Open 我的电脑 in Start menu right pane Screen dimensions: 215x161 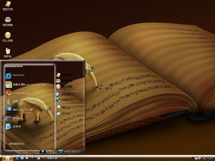64,80
